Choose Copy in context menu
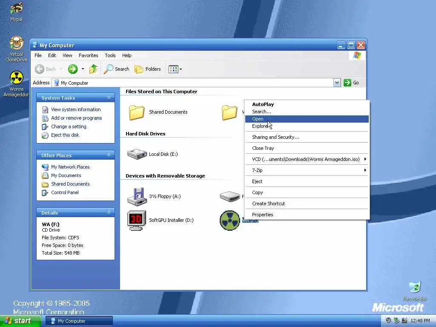Image resolution: width=436 pixels, height=327 pixels. coord(307,192)
